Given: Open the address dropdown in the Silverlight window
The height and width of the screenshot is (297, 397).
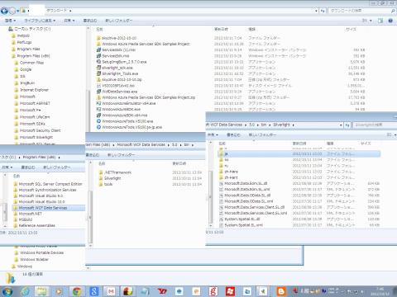Looking at the screenshot, I should coord(341,125).
